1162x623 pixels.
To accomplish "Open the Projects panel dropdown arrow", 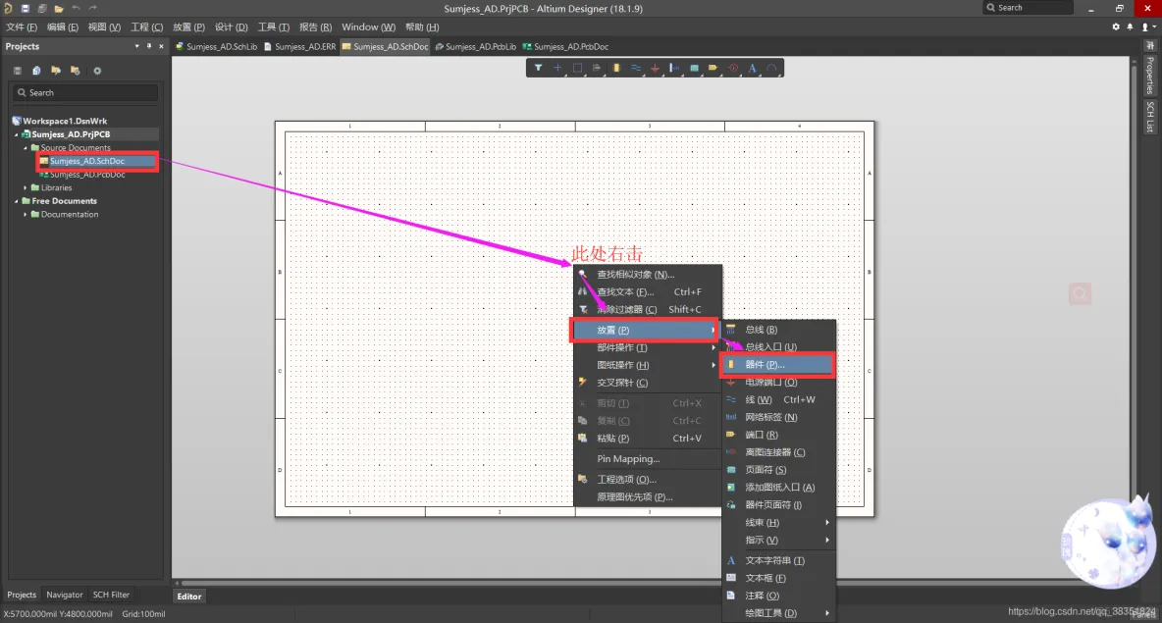I will pyautogui.click(x=136, y=46).
